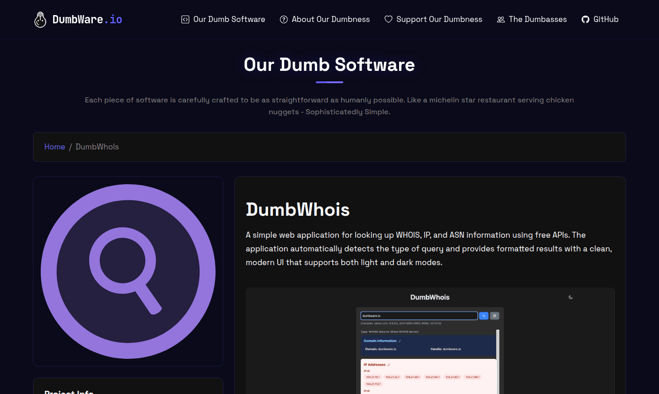This screenshot has height=394, width=659.
Task: Click the DumbWare light bulb logo icon
Action: (40, 19)
